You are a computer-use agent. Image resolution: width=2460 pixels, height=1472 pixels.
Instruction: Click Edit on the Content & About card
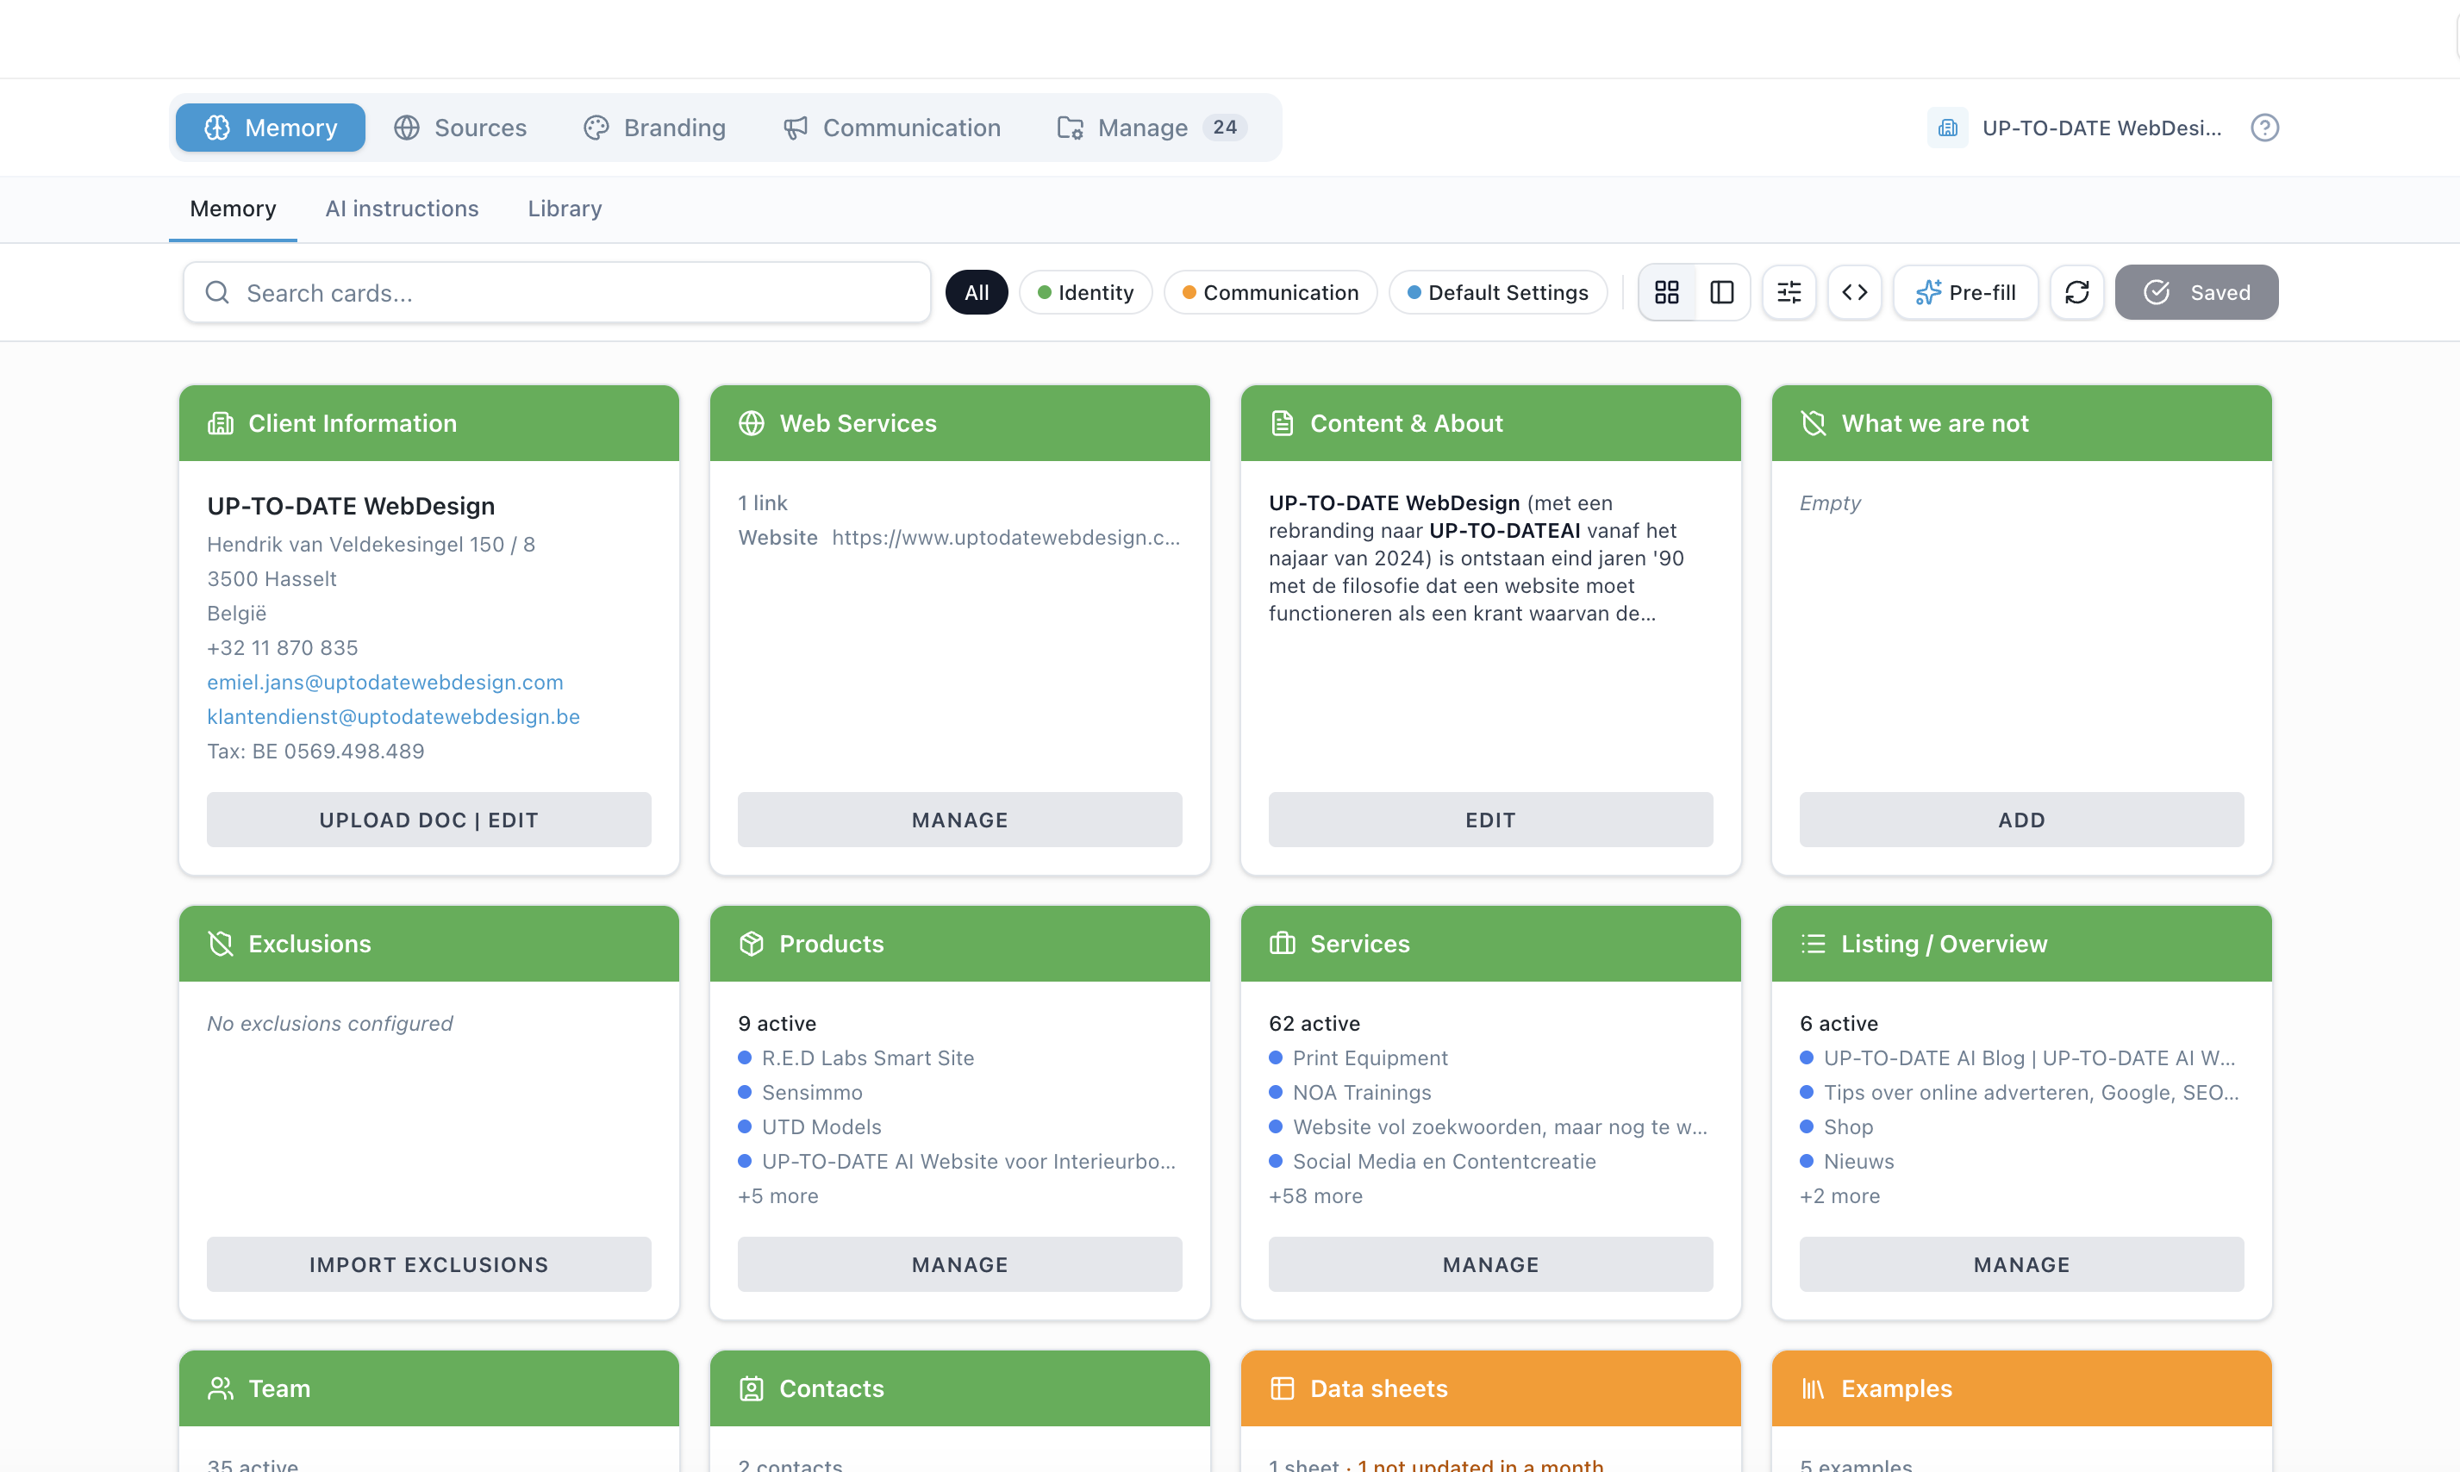(1490, 820)
